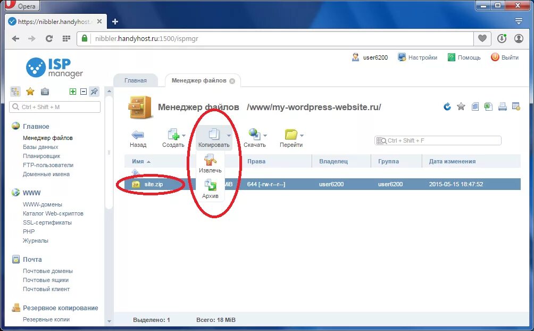Click the ISPmanager logo
Viewport: 534px width, 331px height.
click(54, 68)
